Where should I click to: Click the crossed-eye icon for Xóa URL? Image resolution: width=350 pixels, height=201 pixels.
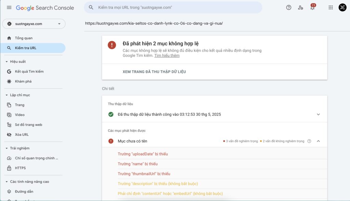(x=9, y=135)
